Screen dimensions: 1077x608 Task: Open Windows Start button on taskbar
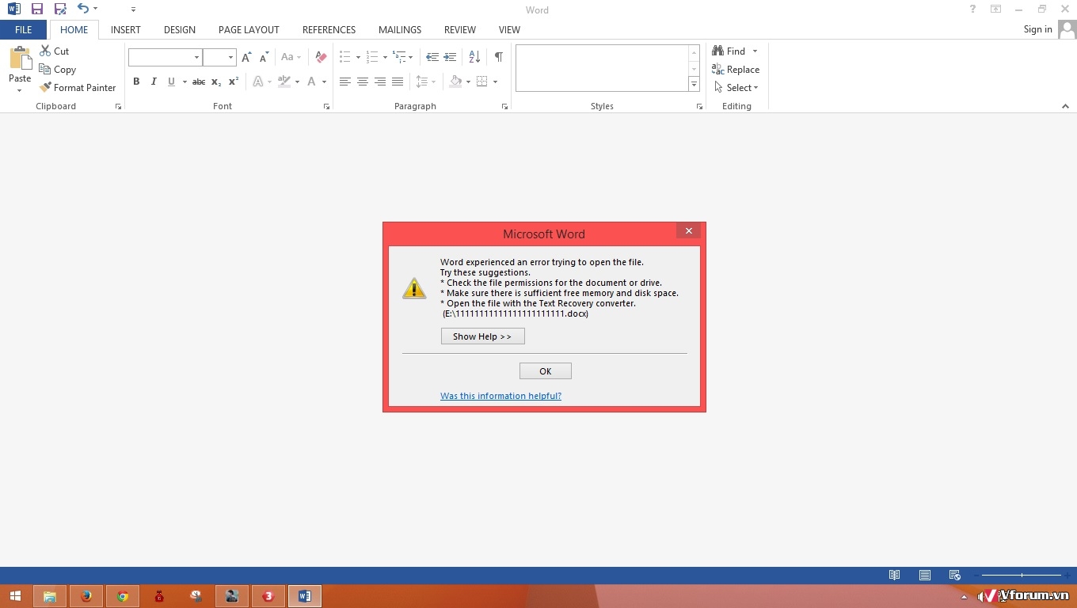pos(15,596)
